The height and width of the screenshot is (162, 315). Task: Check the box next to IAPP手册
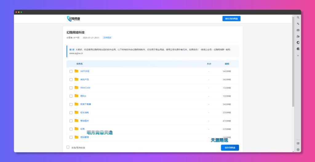[71, 71]
